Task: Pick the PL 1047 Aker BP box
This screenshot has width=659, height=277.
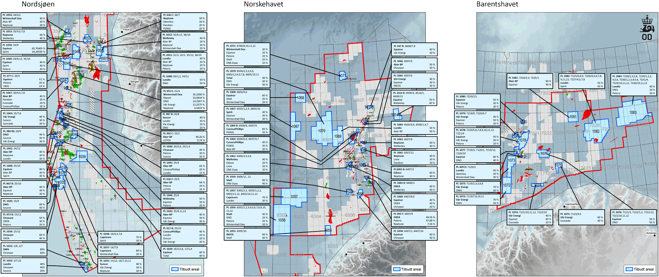Action: (x=24, y=100)
